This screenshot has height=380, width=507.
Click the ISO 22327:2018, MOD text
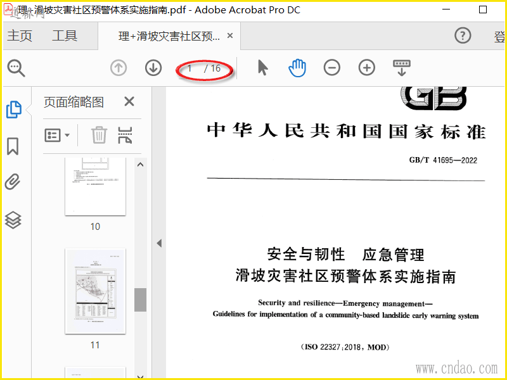[345, 347]
